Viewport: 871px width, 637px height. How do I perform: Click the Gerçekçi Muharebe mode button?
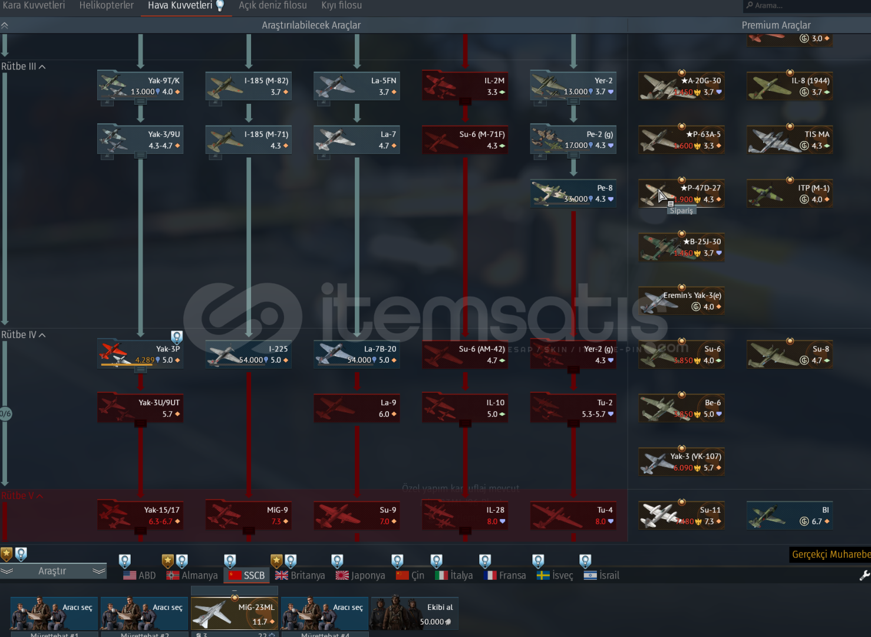point(831,554)
